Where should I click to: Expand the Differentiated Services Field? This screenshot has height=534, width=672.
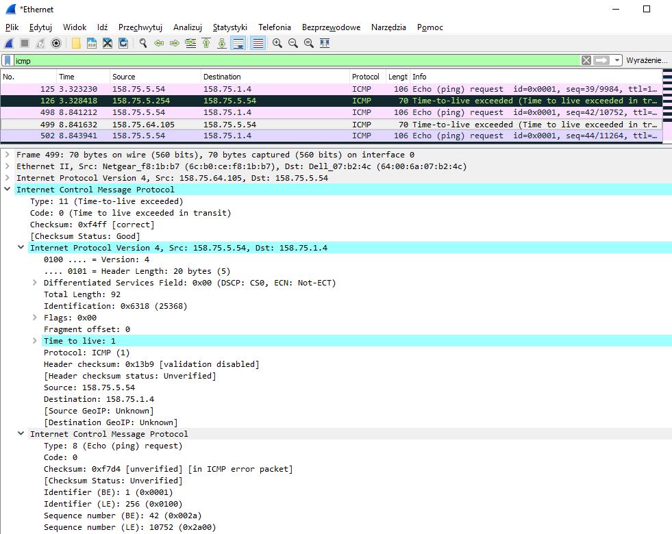tap(35, 283)
